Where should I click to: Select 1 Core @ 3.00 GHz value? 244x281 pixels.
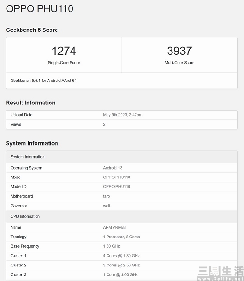click(x=121, y=275)
